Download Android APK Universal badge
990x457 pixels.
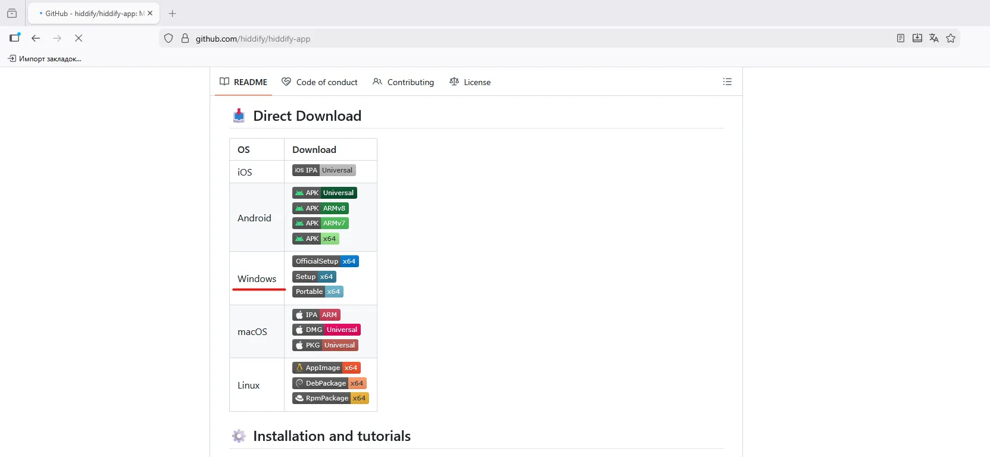coord(324,193)
